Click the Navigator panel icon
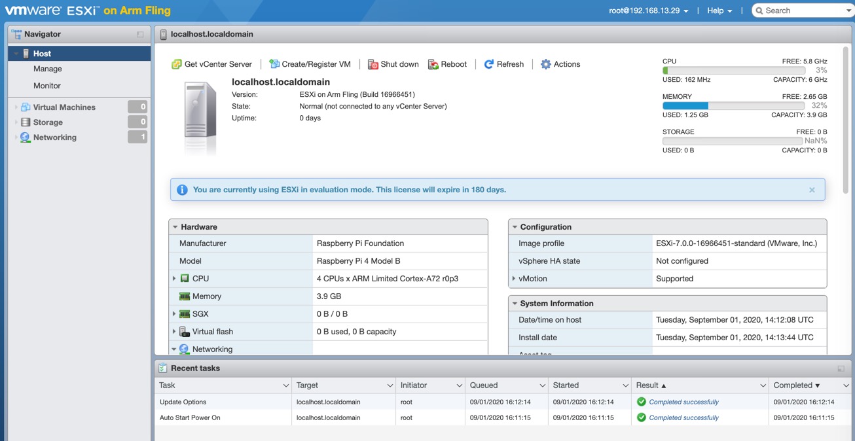 pyautogui.click(x=16, y=34)
